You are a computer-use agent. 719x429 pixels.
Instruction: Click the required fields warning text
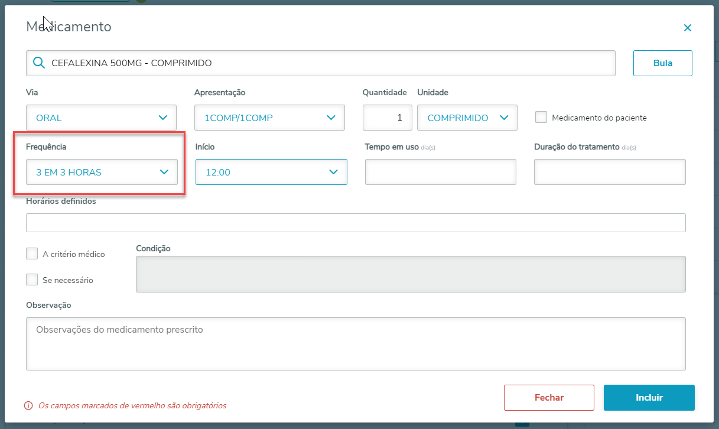click(x=132, y=405)
